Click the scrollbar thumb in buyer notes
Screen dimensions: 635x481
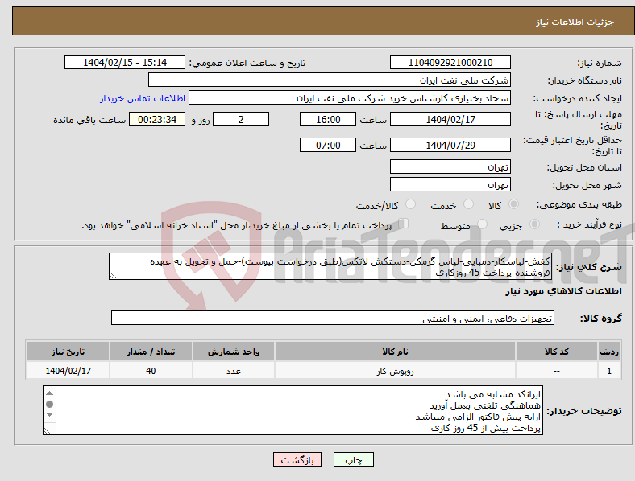tap(49, 404)
